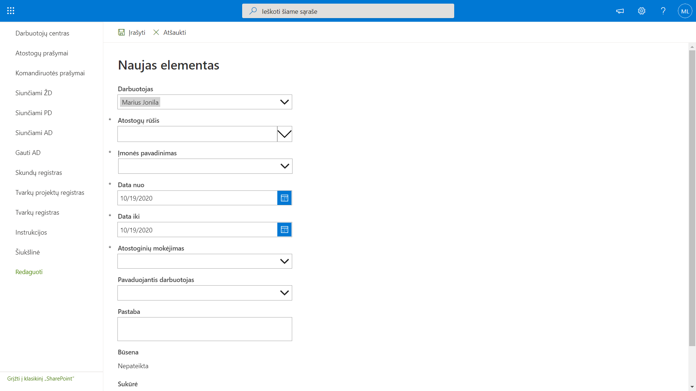696x391 pixels.
Task: Open Šiukšlinė recycle bin
Action: click(x=28, y=252)
